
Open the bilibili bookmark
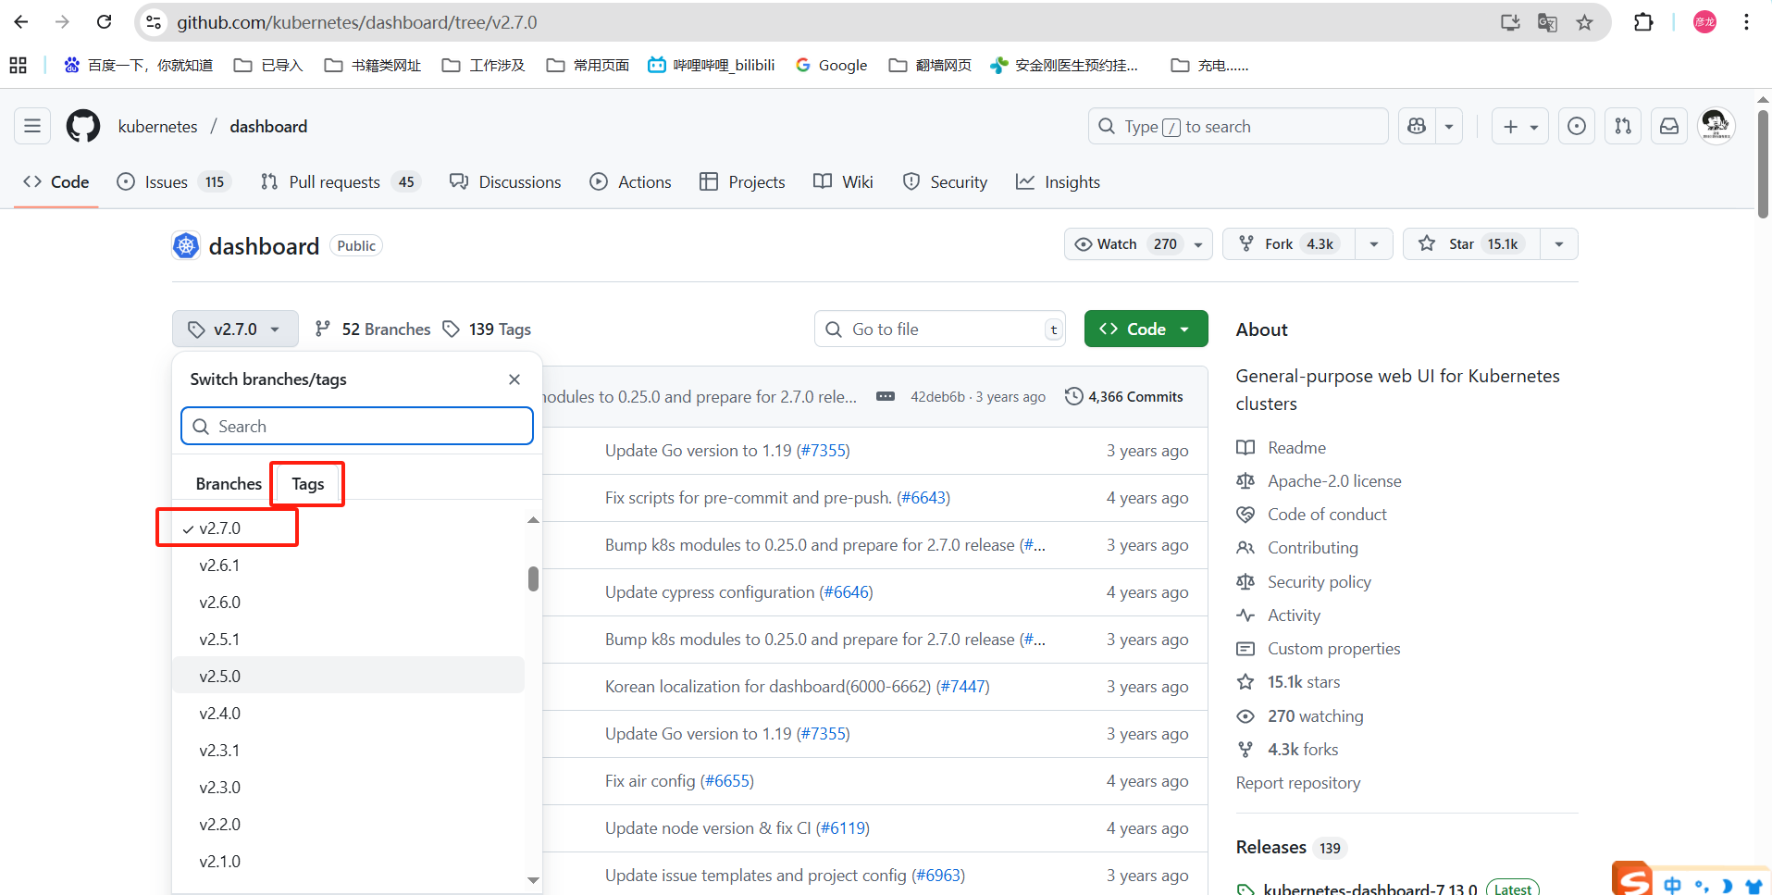(x=712, y=65)
